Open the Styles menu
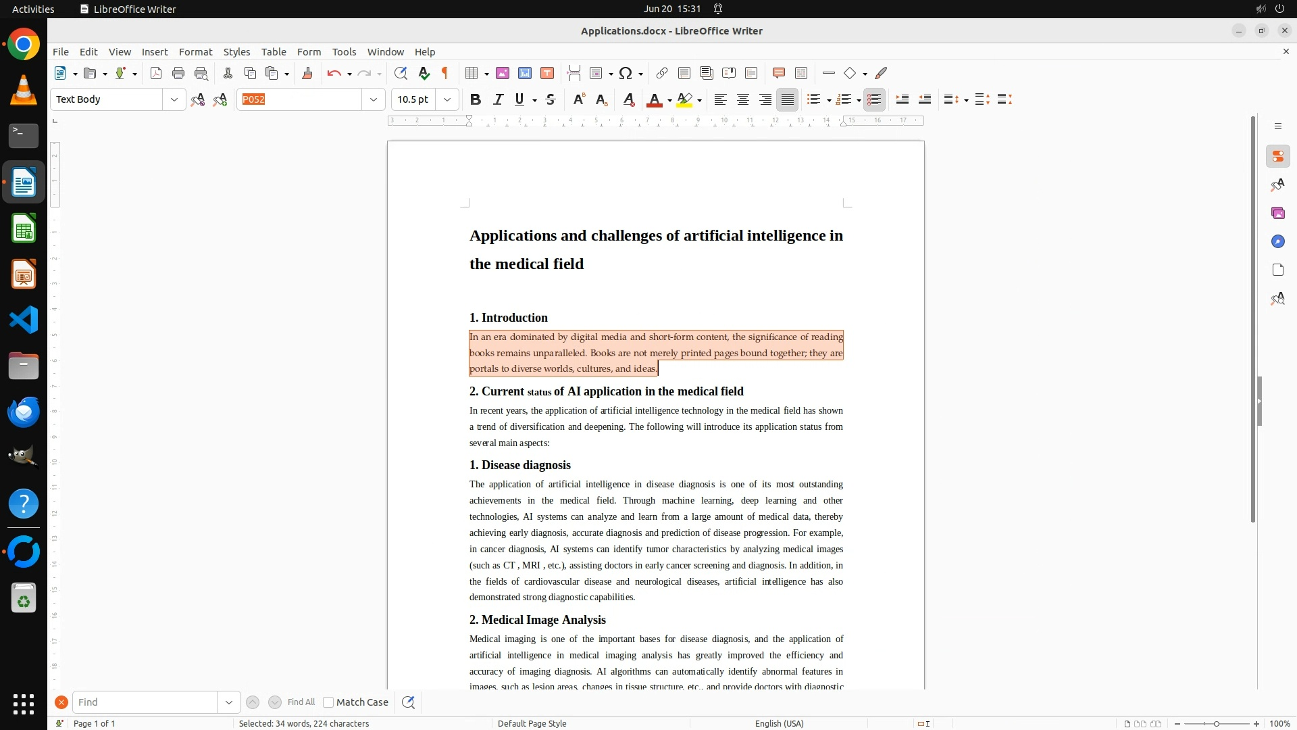 coord(236,51)
